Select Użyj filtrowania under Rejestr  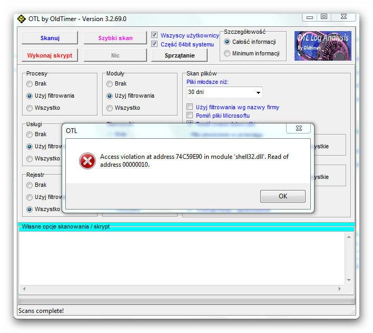[x=30, y=197]
